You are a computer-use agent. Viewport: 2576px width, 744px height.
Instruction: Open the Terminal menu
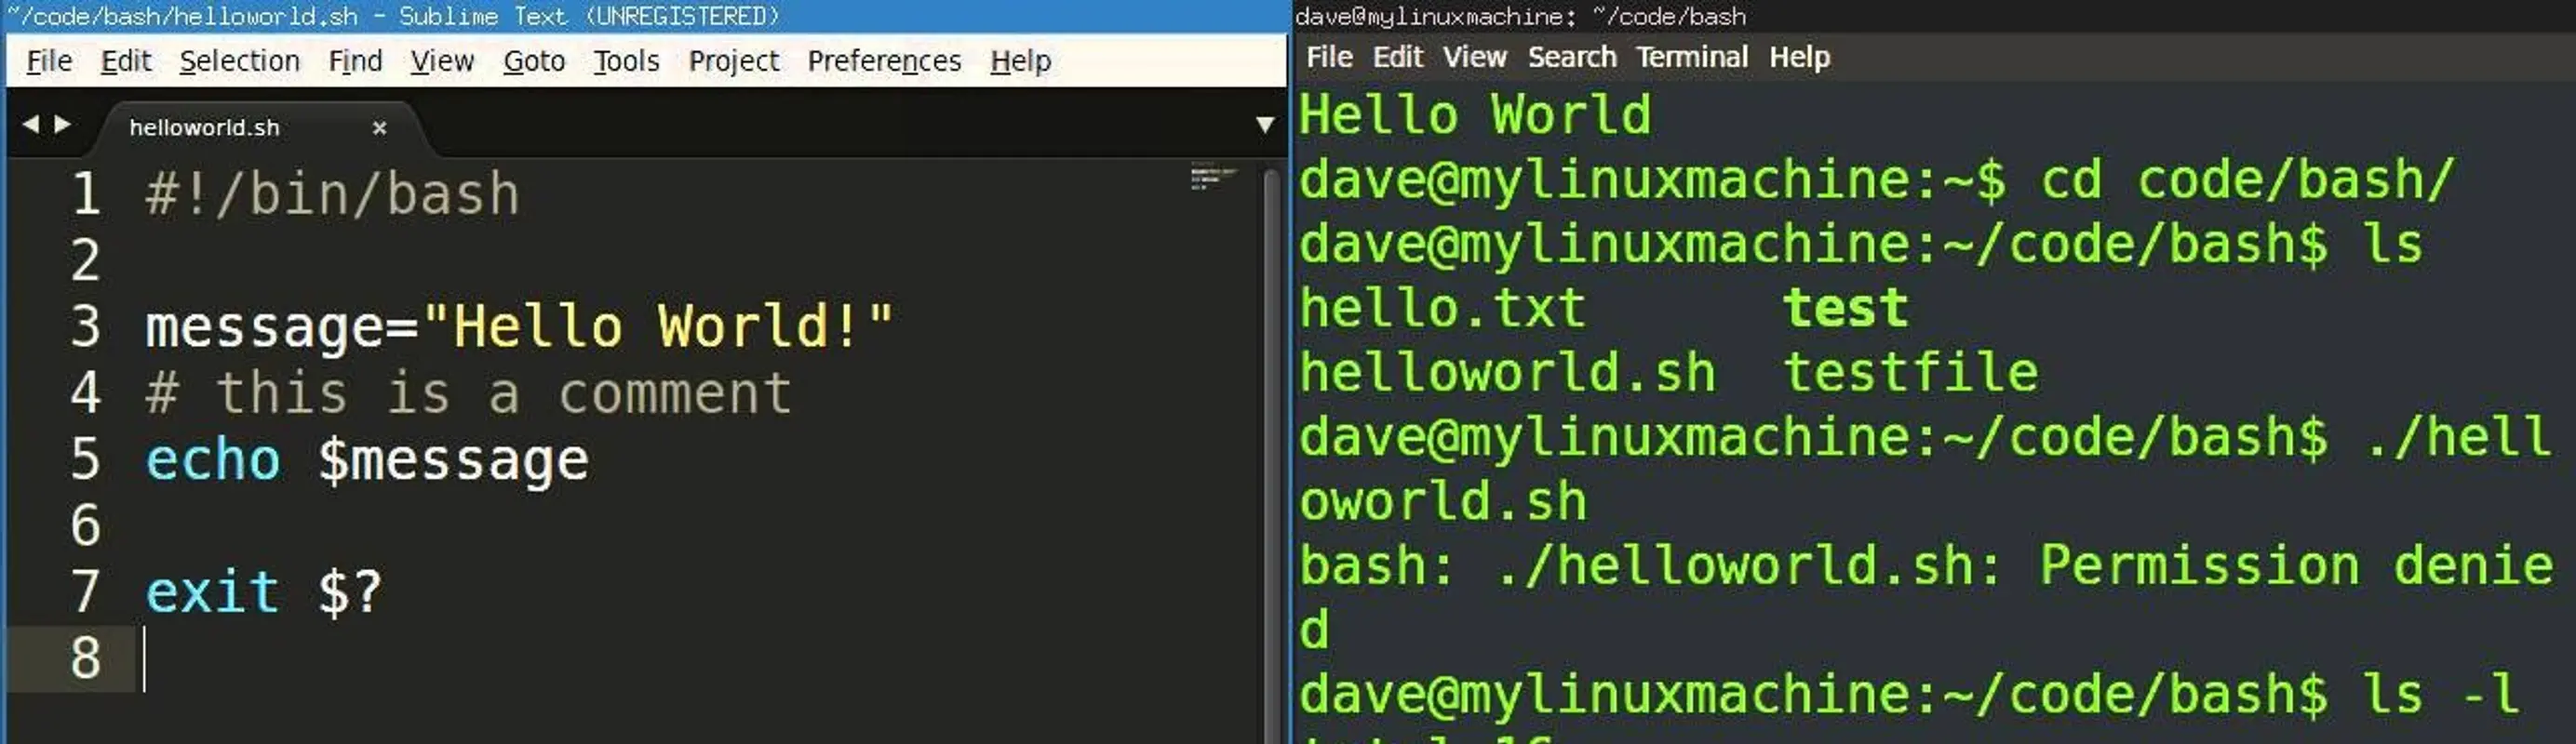[1691, 57]
